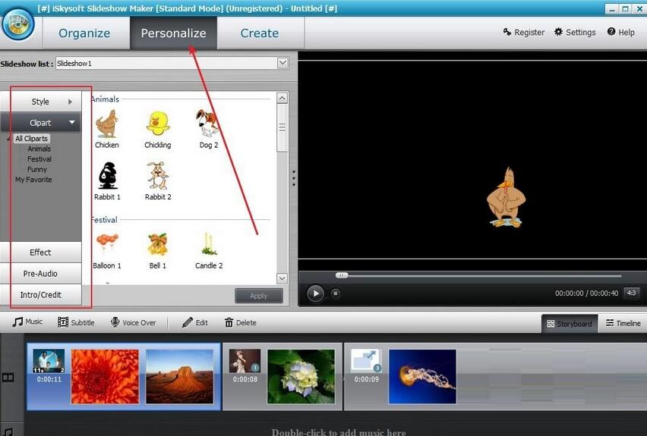Switch to Timeline view
Screen dimensions: 647x436
[x=623, y=324]
